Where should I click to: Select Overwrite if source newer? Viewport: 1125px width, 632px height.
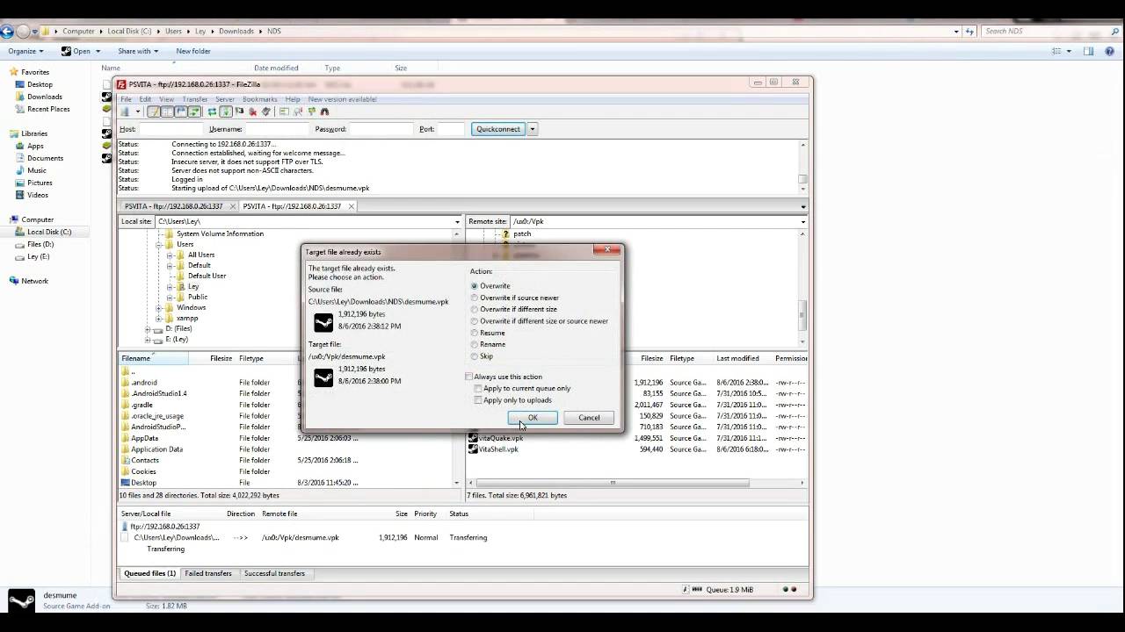[x=475, y=298]
